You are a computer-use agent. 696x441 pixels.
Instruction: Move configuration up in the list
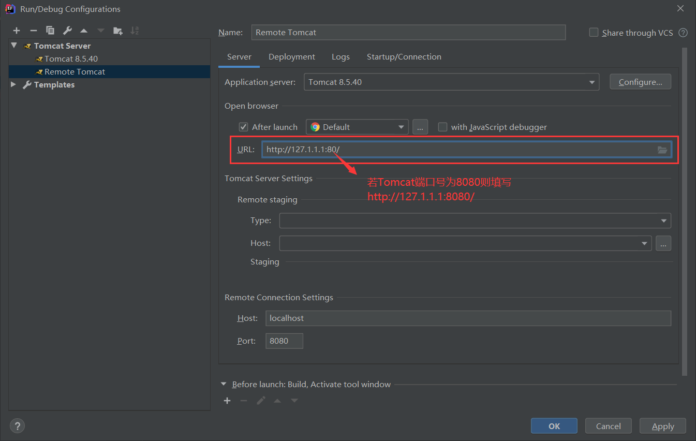(84, 31)
